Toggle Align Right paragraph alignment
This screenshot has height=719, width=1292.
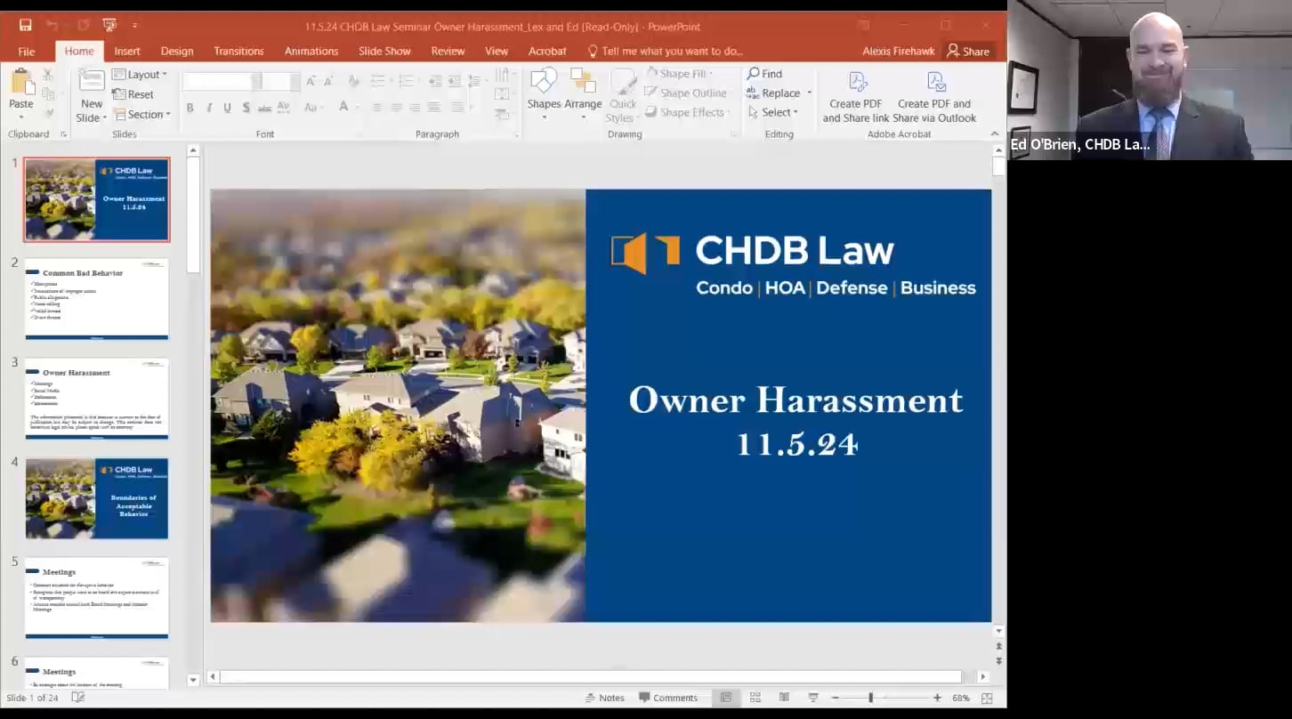pos(415,108)
